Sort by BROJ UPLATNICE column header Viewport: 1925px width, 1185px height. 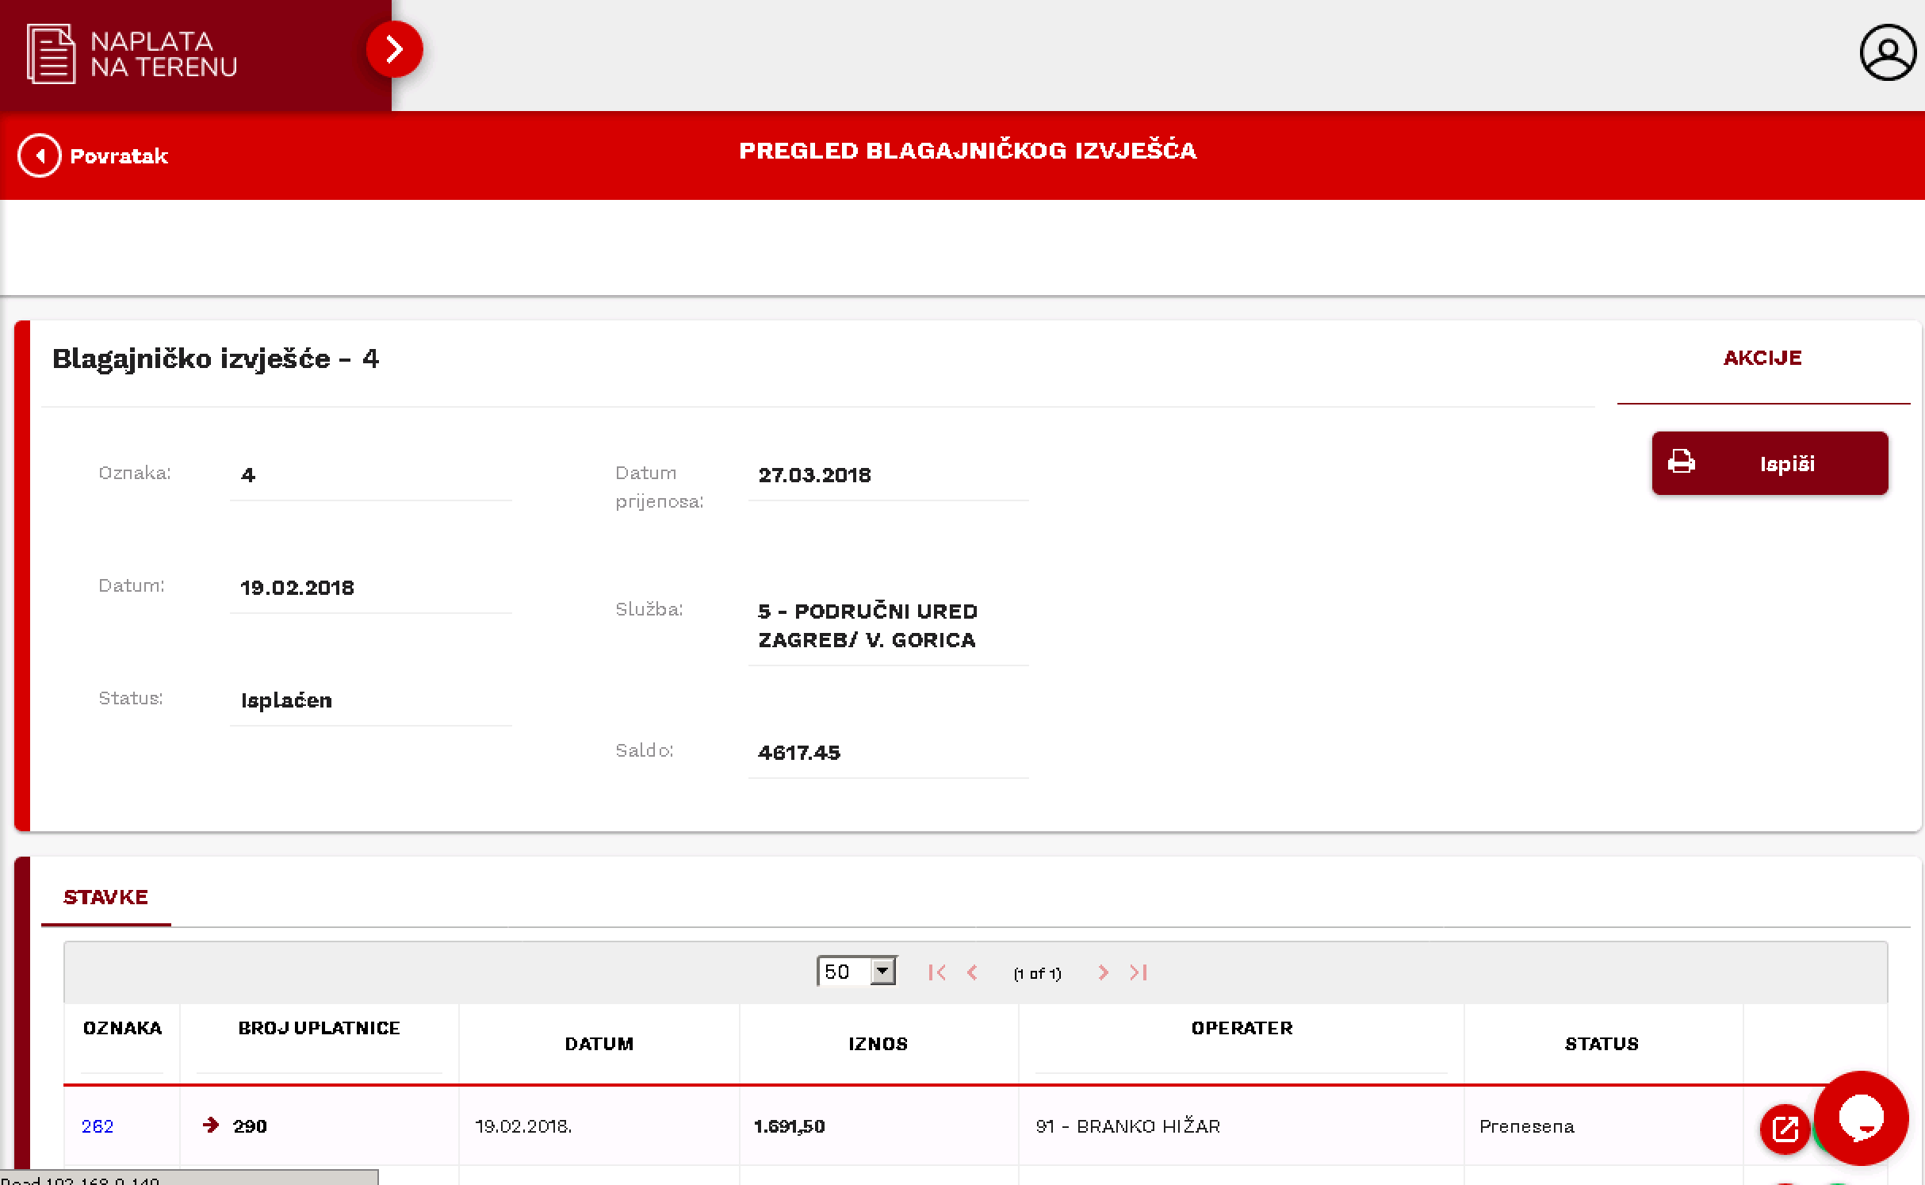[x=319, y=1028]
